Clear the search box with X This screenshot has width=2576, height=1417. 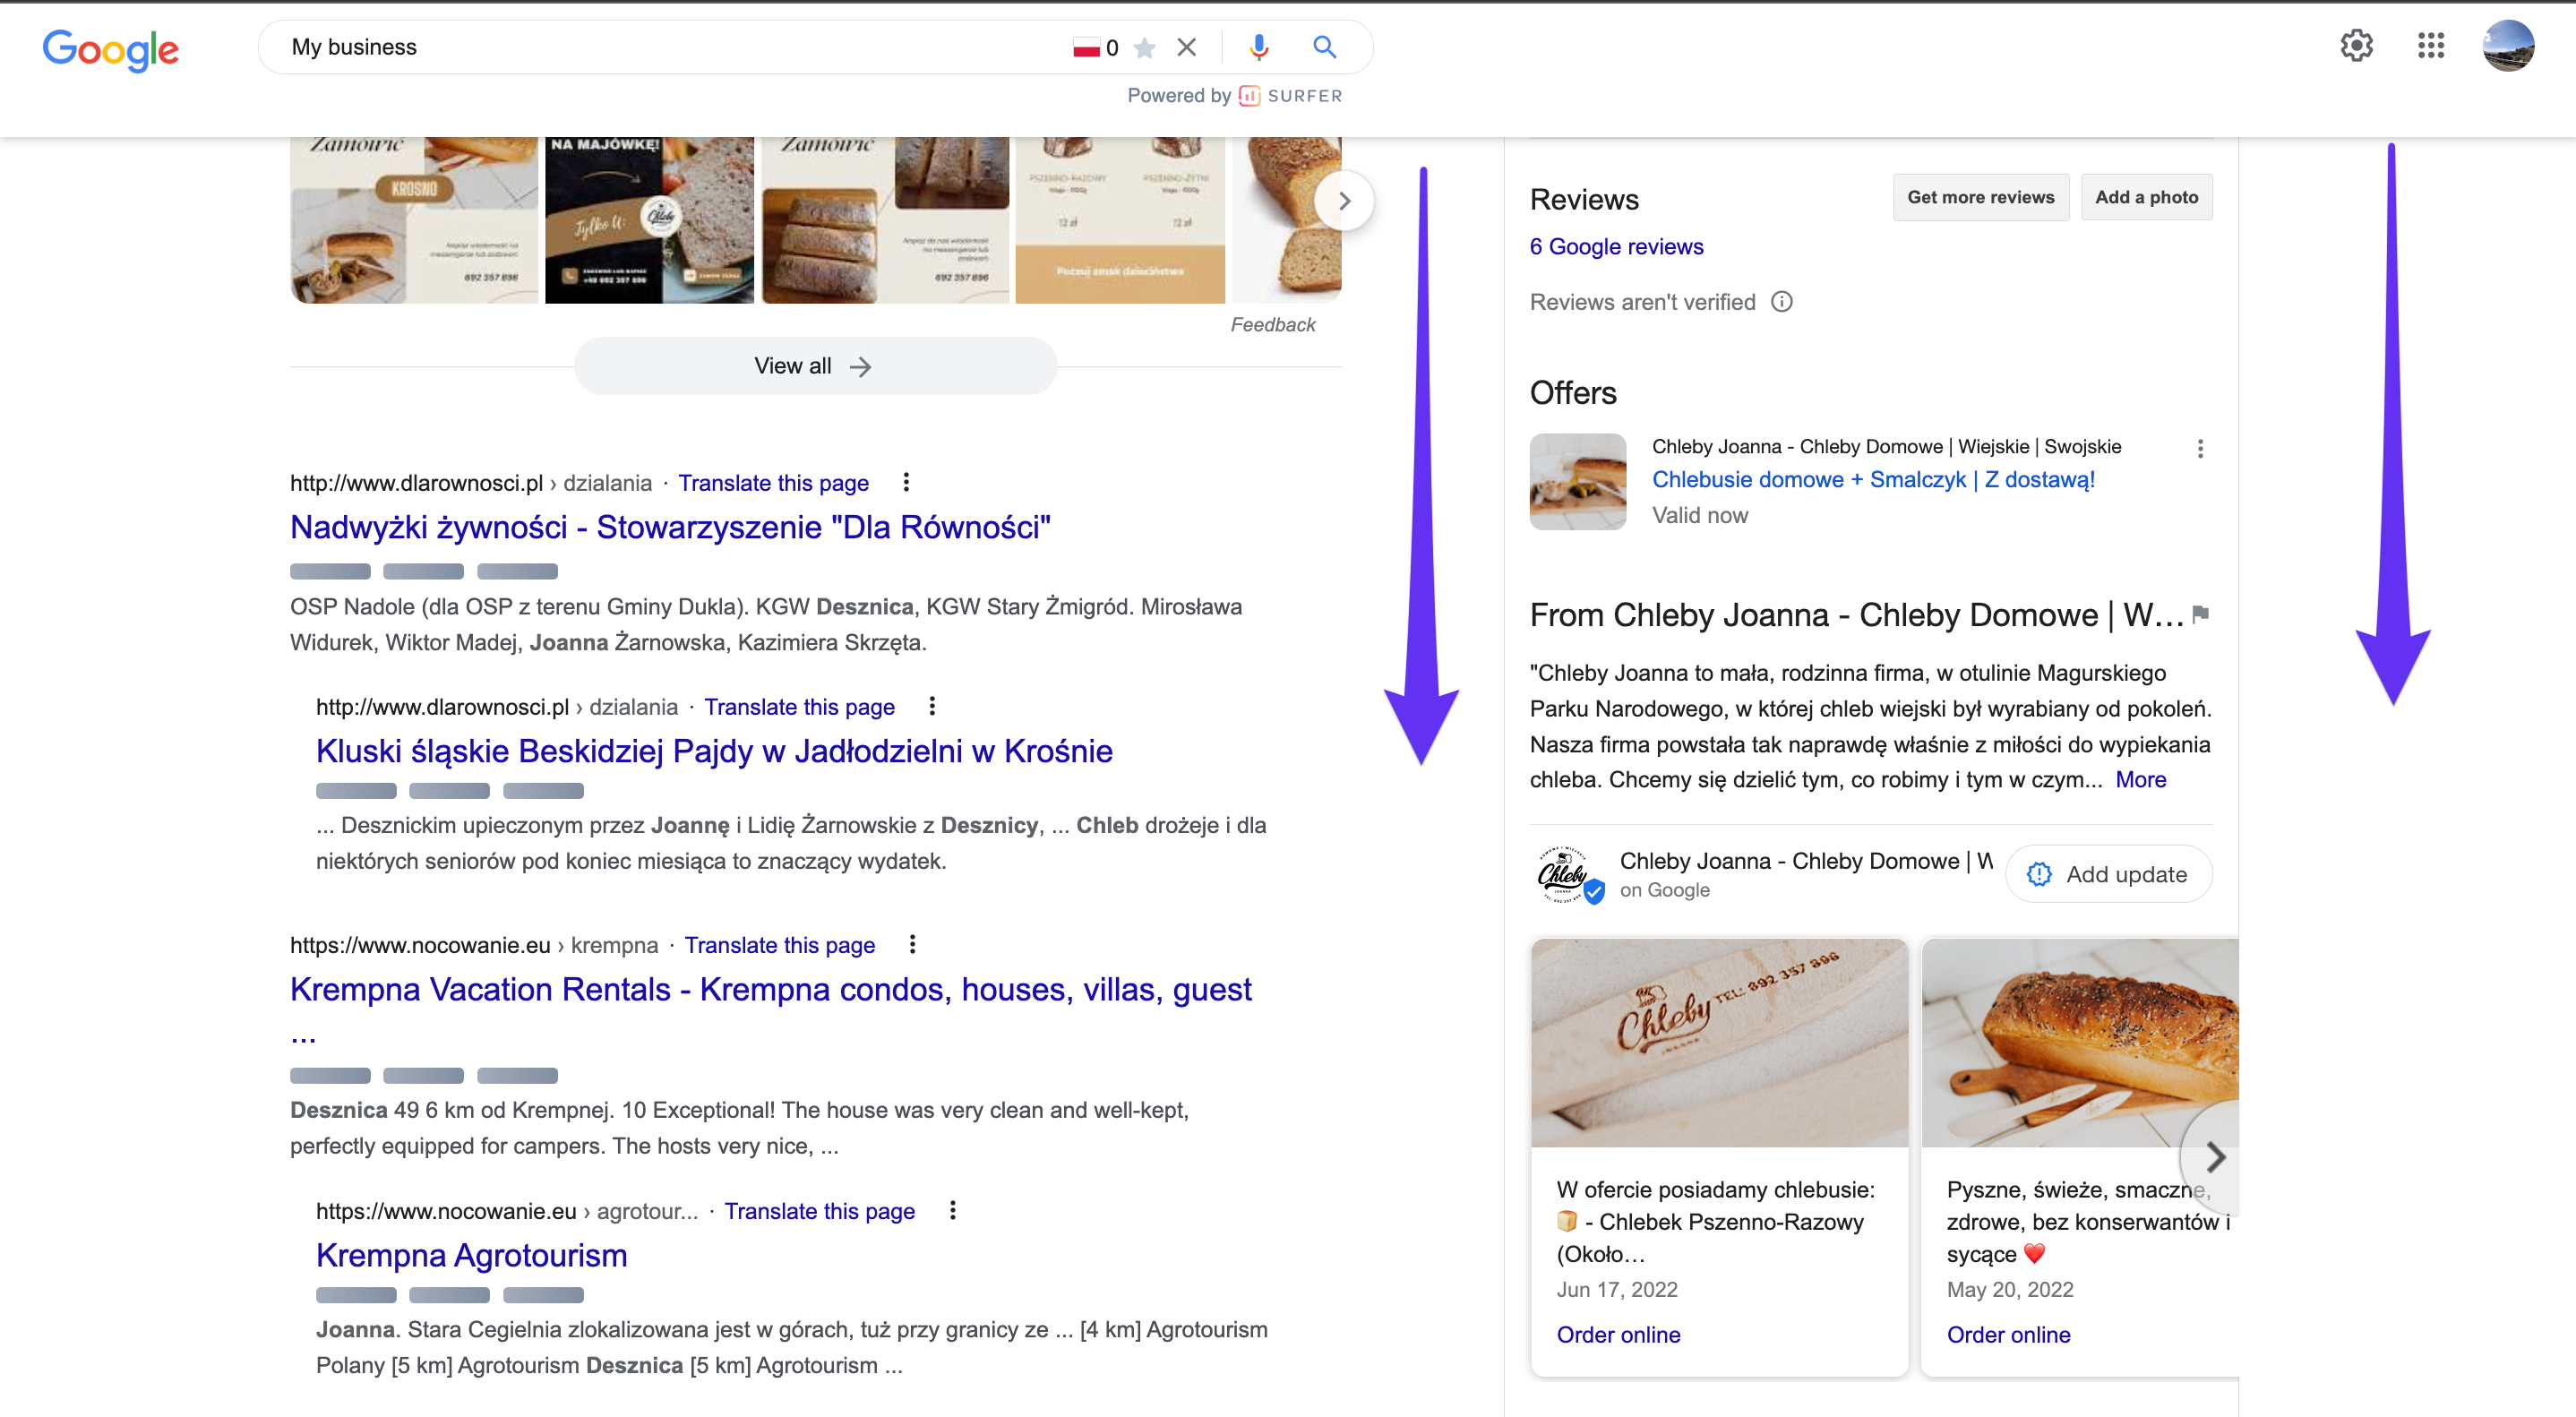(x=1186, y=47)
